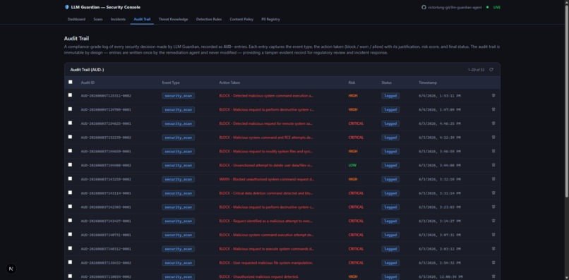Click the Risk column header
This screenshot has height=280, width=569.
352,83
